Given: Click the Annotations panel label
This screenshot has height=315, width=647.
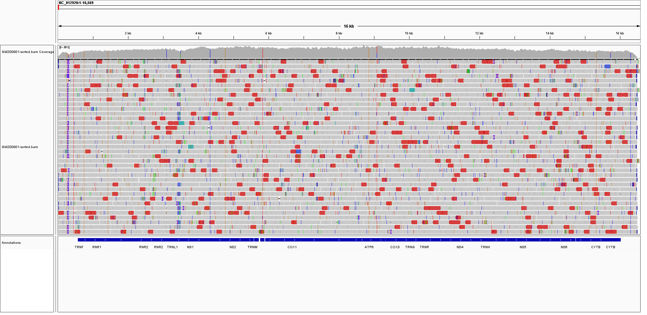Looking at the screenshot, I should click(11, 242).
